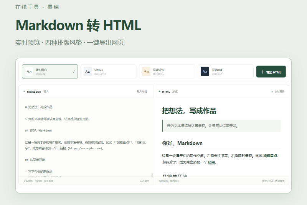The width and height of the screenshot is (307, 205).
Task: Click the 链接 hyperlink in the preview
Action: [211, 162]
